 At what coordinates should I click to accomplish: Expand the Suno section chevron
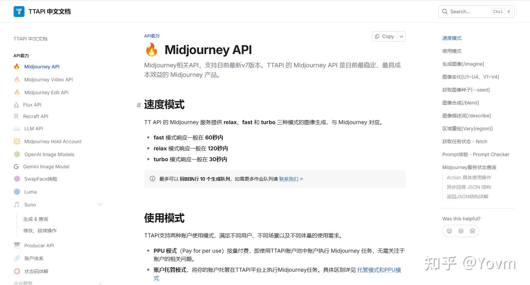pyautogui.click(x=100, y=204)
